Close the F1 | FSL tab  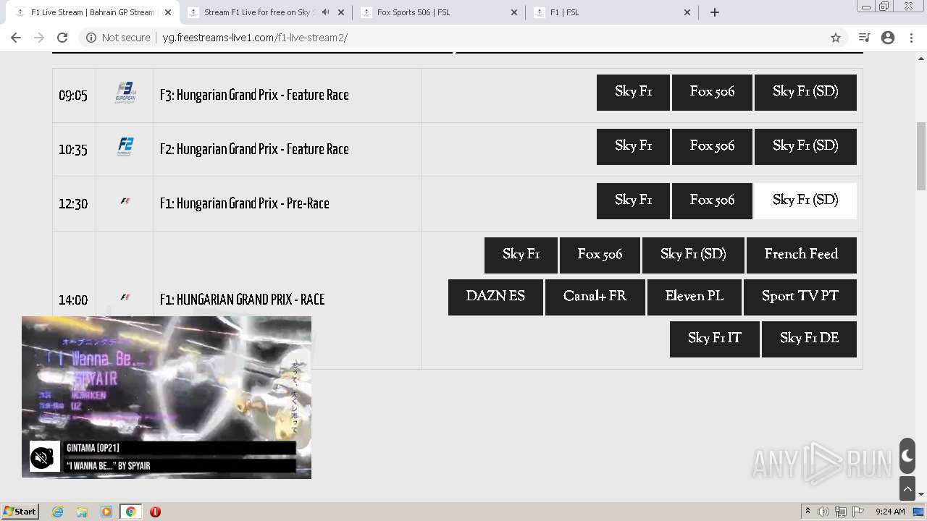tap(687, 12)
